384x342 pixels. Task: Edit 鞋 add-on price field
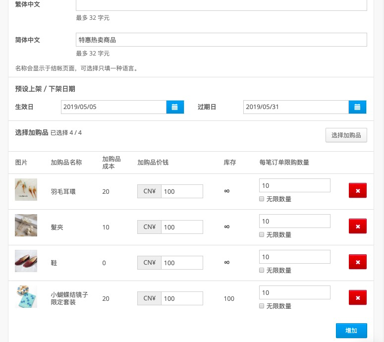tap(182, 263)
